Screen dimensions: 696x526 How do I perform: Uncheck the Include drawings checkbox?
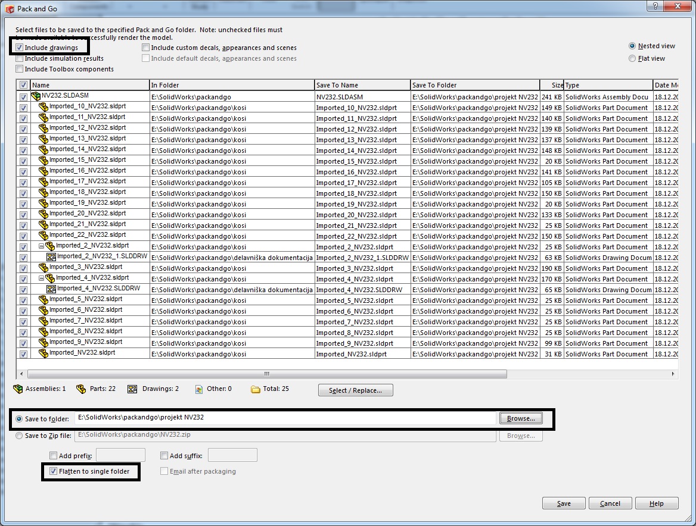click(20, 48)
